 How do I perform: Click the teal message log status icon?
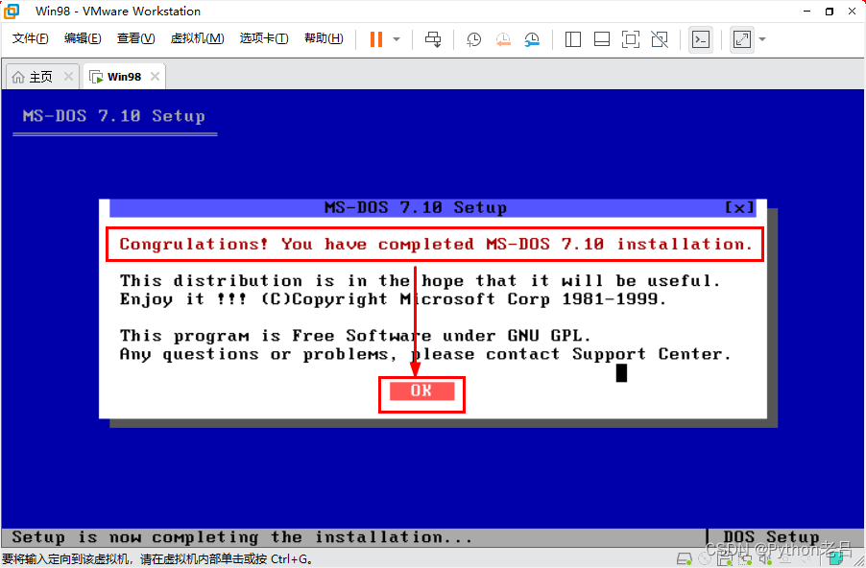(836, 559)
